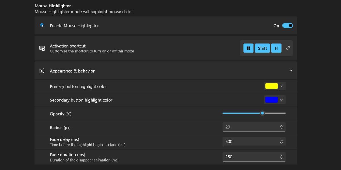This screenshot has height=170, width=341.
Task: Open the primary button highlight color dropdown
Action: [x=282, y=86]
